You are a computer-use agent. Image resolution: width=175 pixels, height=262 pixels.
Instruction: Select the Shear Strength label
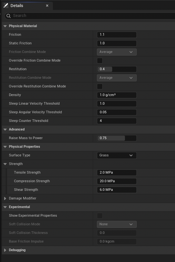point(26,190)
